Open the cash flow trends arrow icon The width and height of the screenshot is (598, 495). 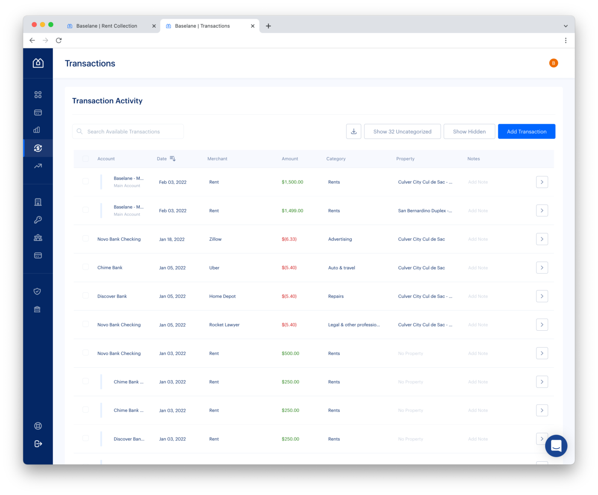[x=38, y=166]
